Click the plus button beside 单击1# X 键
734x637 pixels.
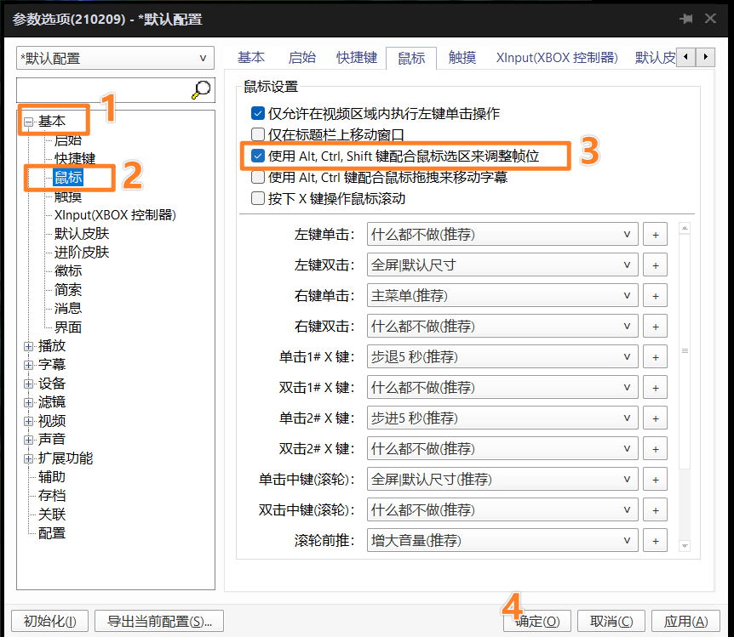tap(655, 357)
